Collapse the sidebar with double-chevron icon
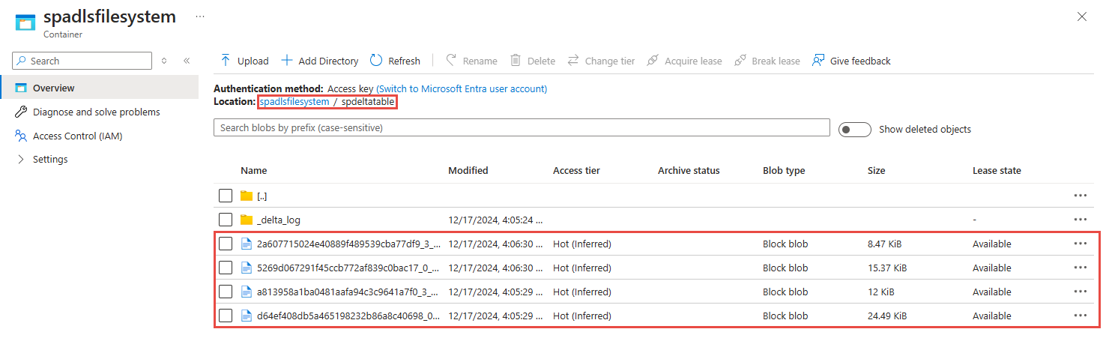Viewport: 1109px width, 353px height. (x=187, y=61)
